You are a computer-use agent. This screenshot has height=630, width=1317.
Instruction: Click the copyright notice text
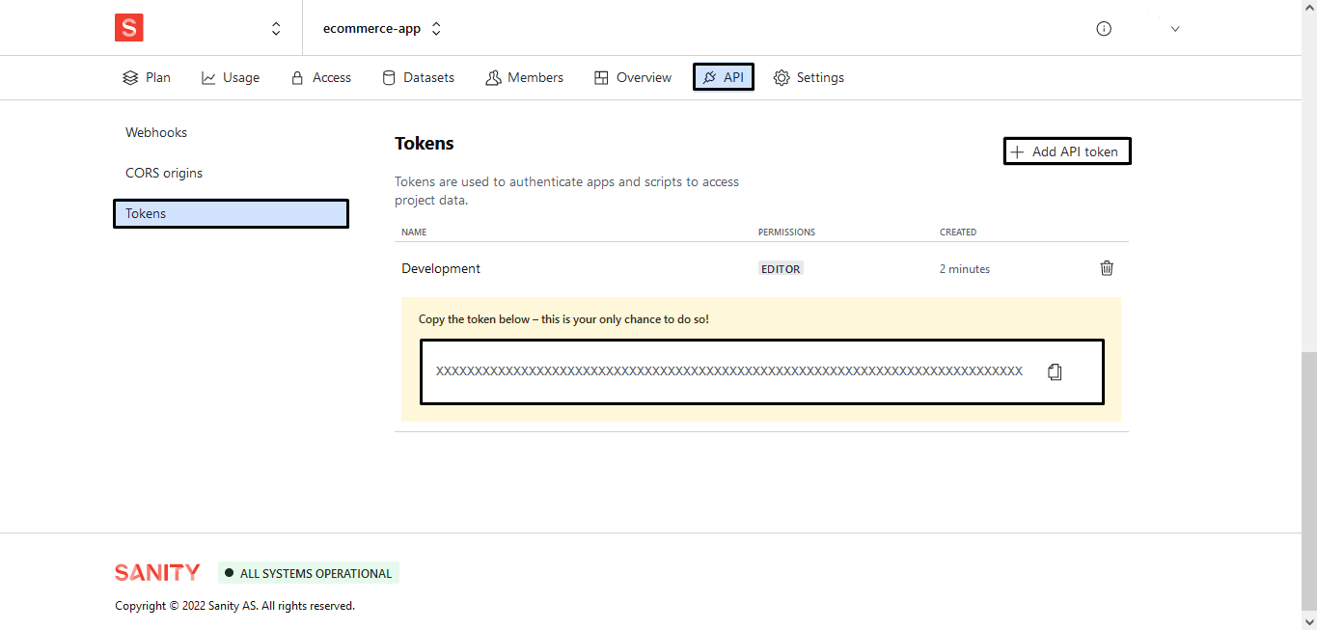234,606
